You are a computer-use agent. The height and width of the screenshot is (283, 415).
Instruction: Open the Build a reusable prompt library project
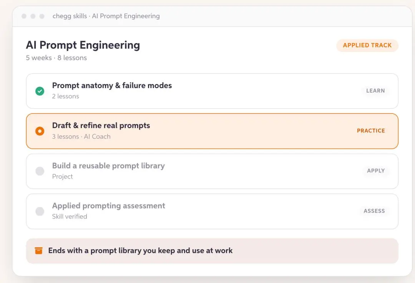[x=212, y=171]
